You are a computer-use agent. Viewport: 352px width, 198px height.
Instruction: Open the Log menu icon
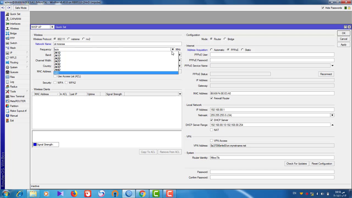tap(7, 82)
